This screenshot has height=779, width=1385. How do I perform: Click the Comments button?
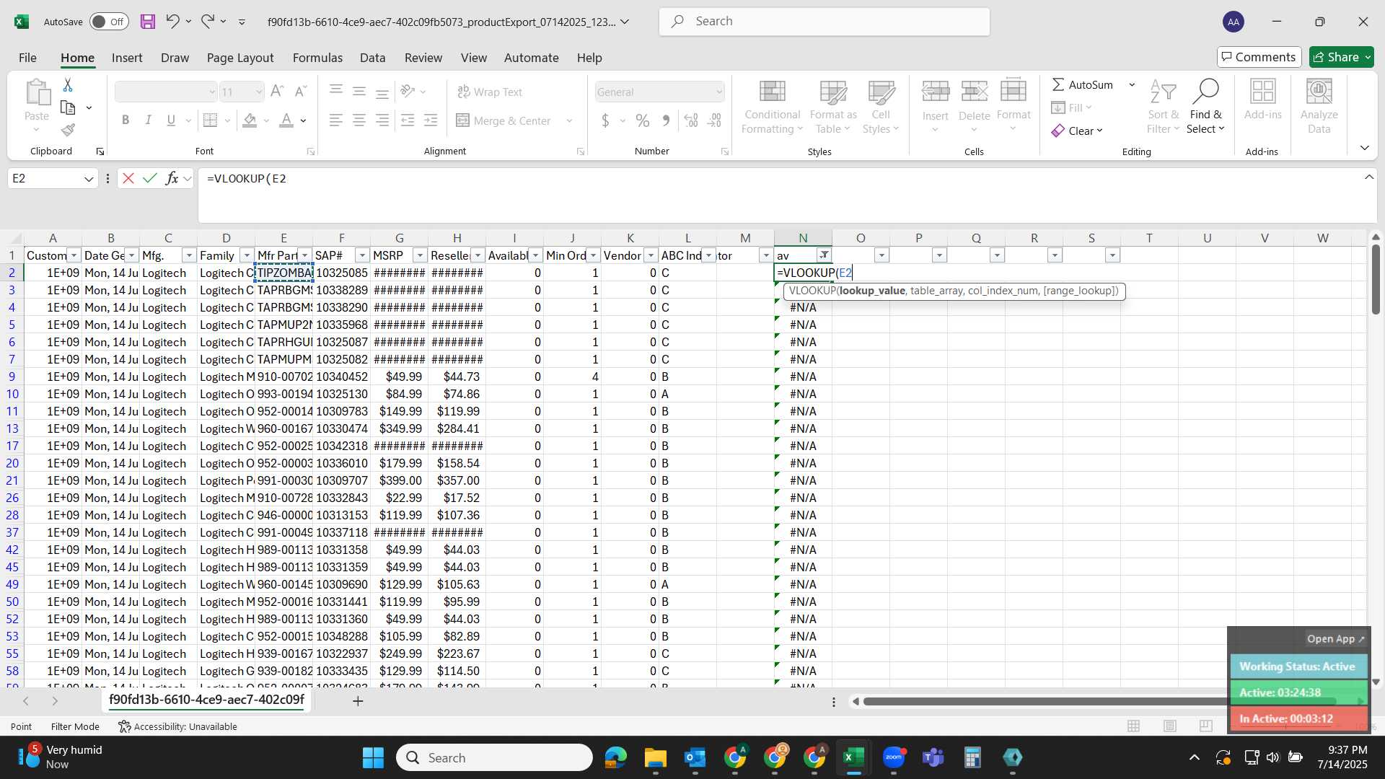(x=1259, y=57)
